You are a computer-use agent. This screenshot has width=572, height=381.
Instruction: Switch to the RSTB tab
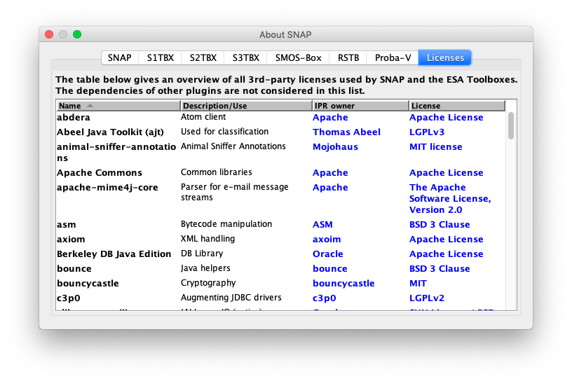point(348,57)
